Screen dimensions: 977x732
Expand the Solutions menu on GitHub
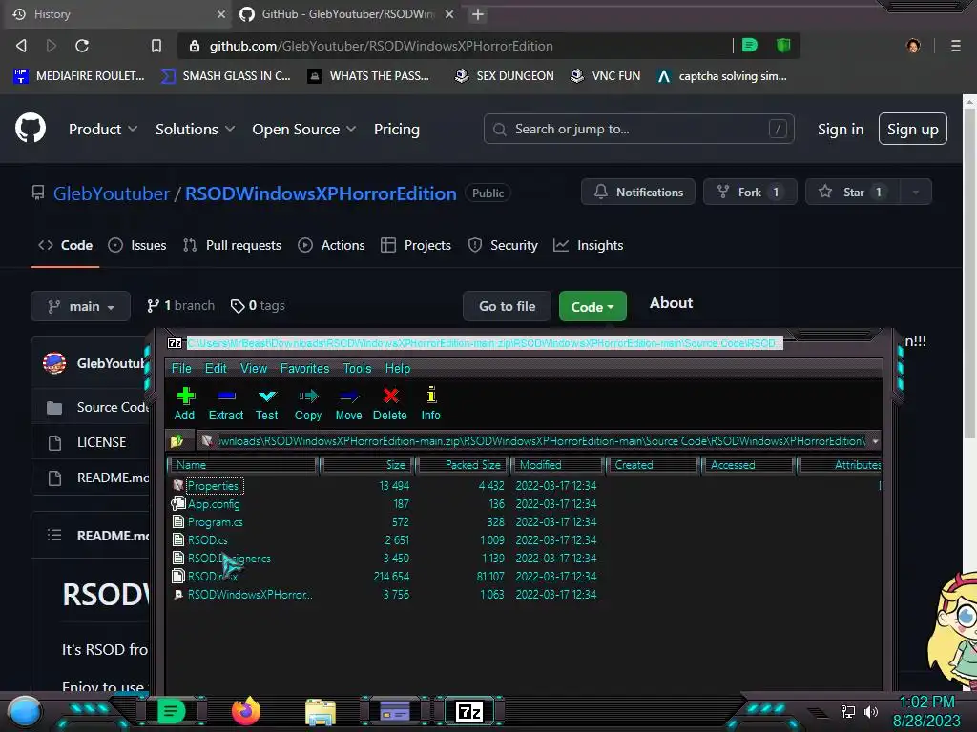click(195, 129)
